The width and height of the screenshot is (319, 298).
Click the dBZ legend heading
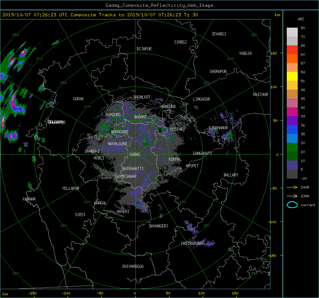(301, 19)
